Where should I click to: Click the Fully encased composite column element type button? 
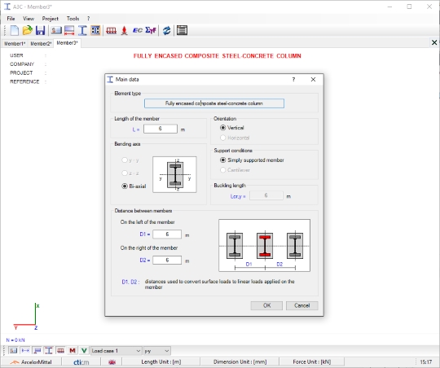(214, 103)
